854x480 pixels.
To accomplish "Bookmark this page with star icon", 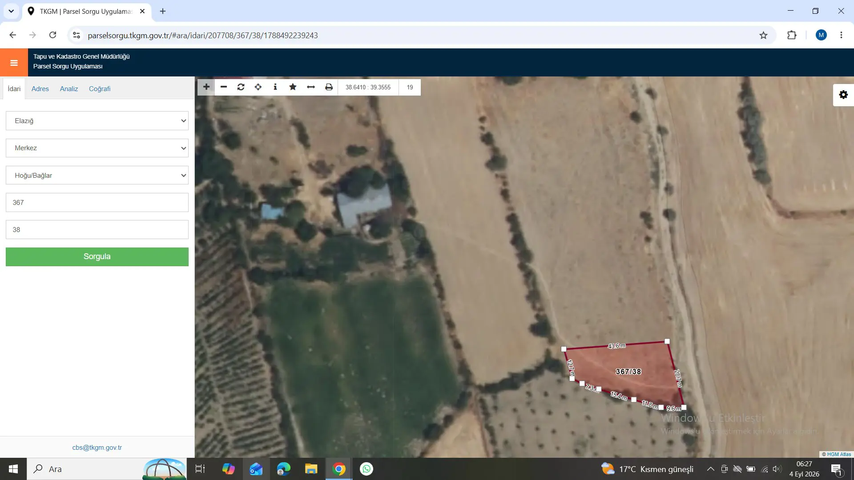I will coord(763,35).
